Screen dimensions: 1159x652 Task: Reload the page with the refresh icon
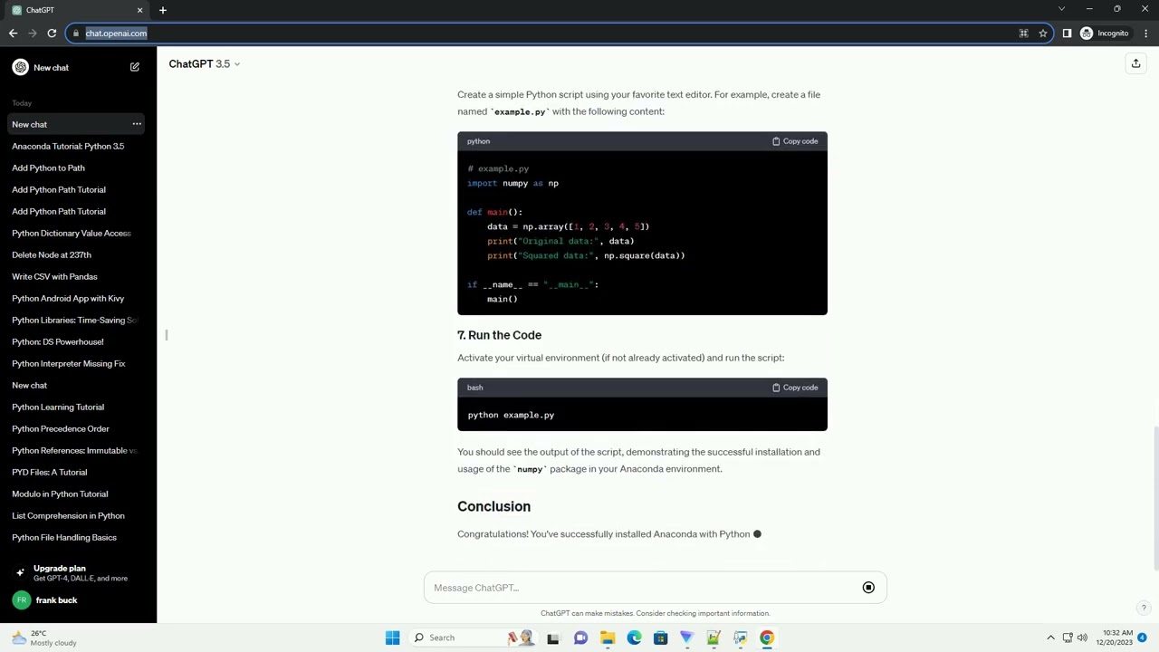pos(52,34)
